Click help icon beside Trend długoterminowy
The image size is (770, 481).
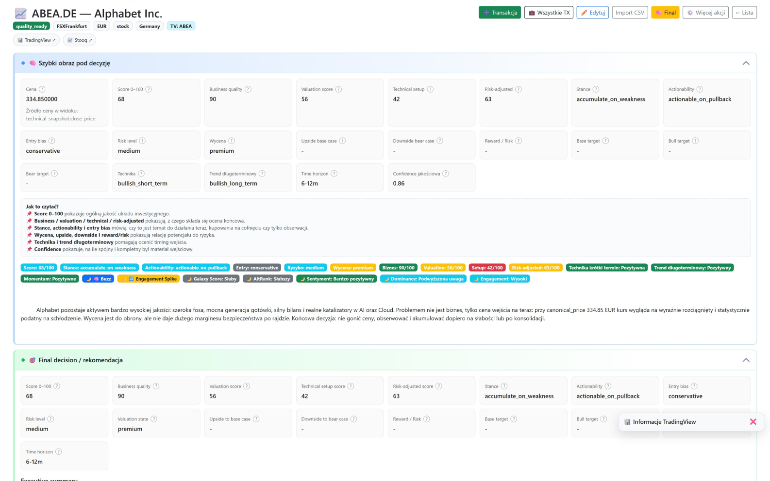click(262, 174)
